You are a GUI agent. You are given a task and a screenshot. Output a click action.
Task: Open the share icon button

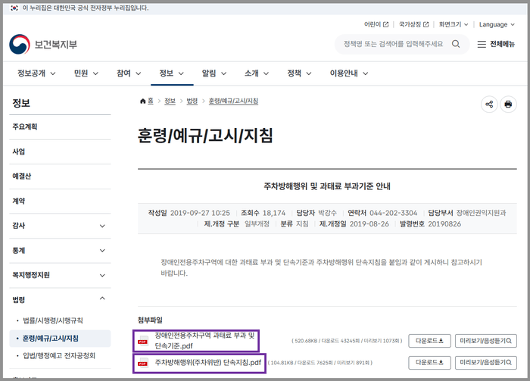[489, 105]
